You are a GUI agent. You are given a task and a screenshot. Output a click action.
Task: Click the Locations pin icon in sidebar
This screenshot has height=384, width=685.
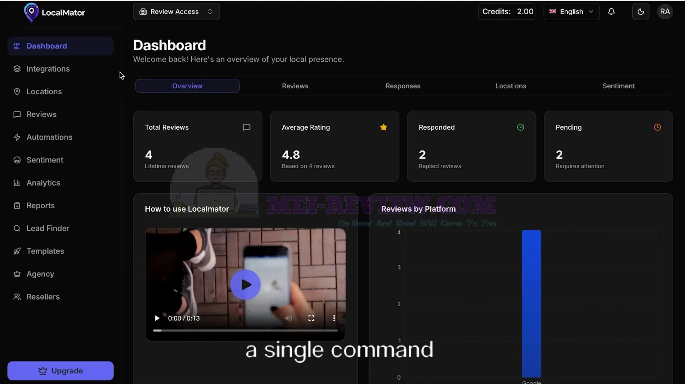pos(17,92)
